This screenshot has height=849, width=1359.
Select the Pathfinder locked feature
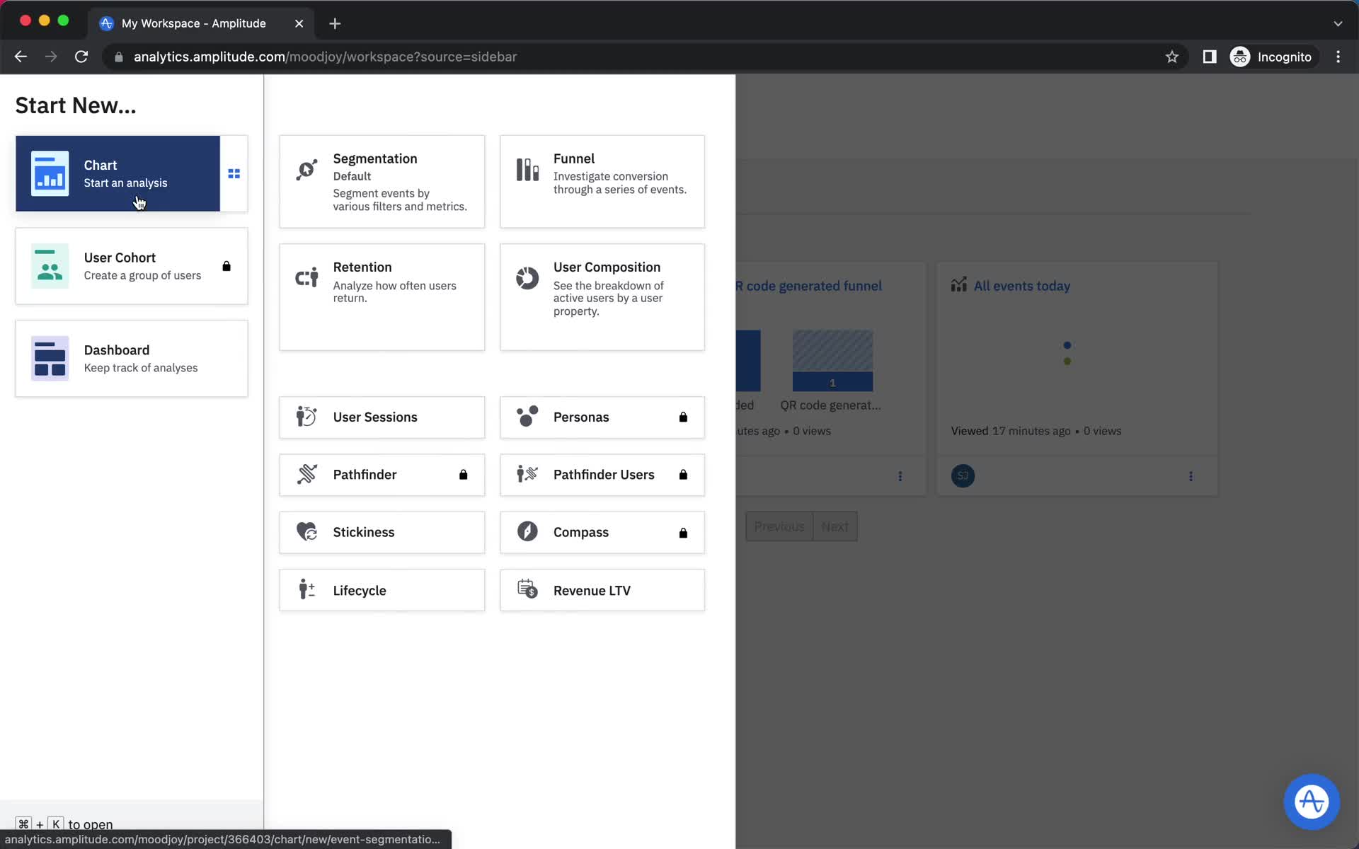tap(382, 475)
